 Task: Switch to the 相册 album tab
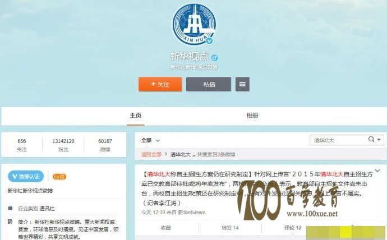(252, 116)
